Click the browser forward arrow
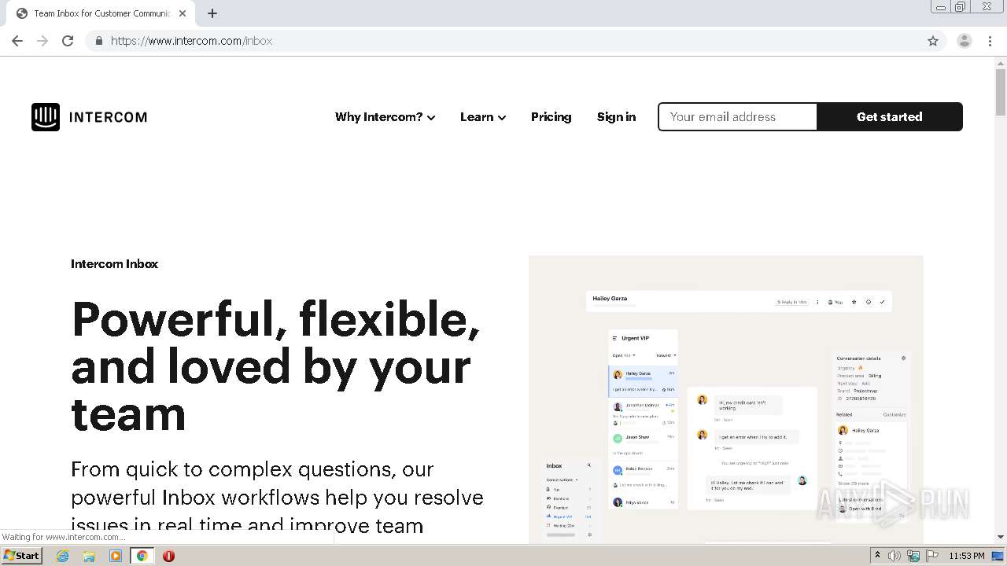Screen dimensions: 1007x566 [x=42, y=41]
